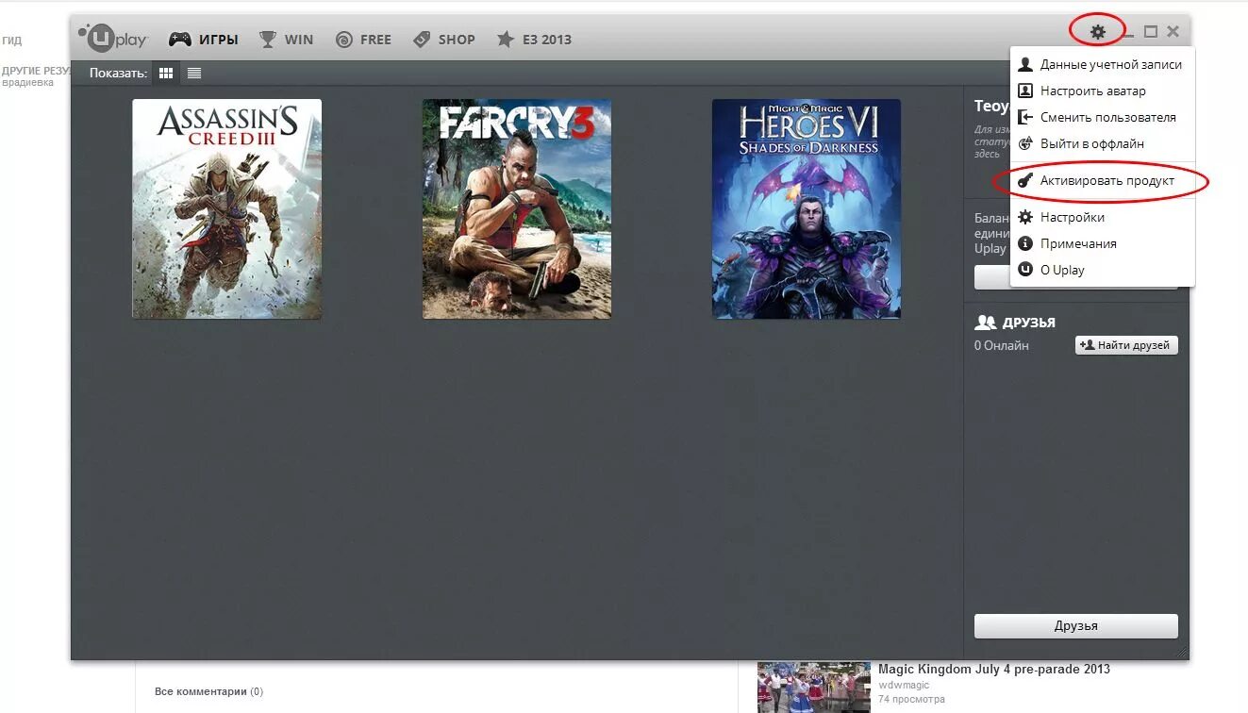This screenshot has height=713, width=1248.
Task: Choose Данные учетной записи menu entry
Action: click(1102, 65)
